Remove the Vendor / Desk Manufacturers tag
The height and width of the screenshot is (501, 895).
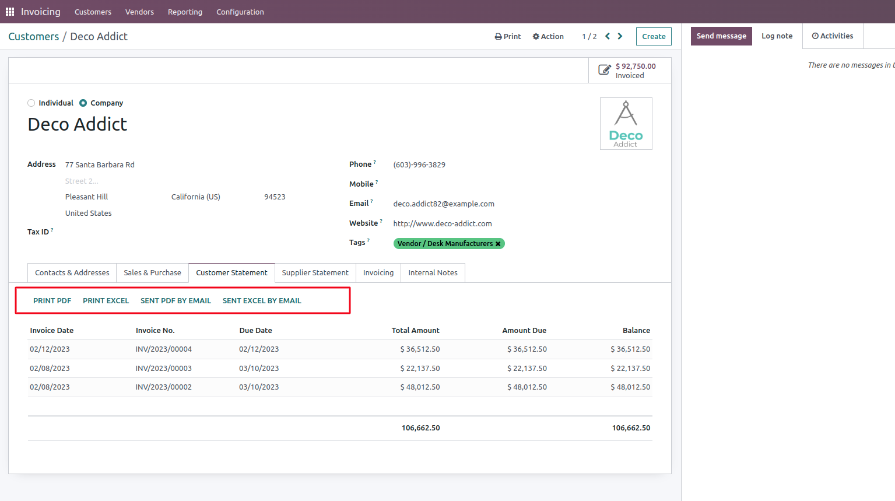[x=498, y=244]
